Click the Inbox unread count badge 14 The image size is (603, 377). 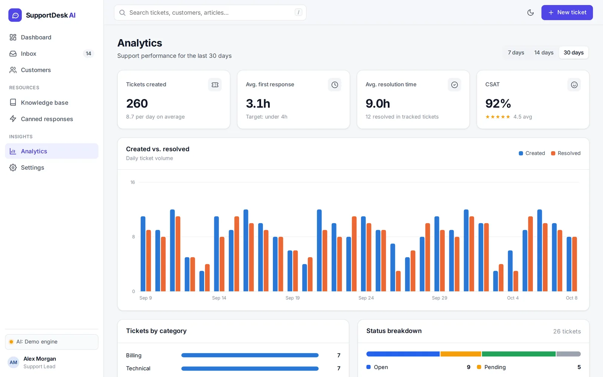(x=88, y=54)
